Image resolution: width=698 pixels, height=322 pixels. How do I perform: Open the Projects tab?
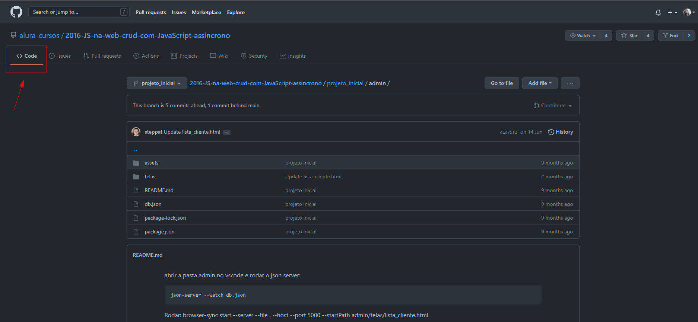[x=184, y=56]
